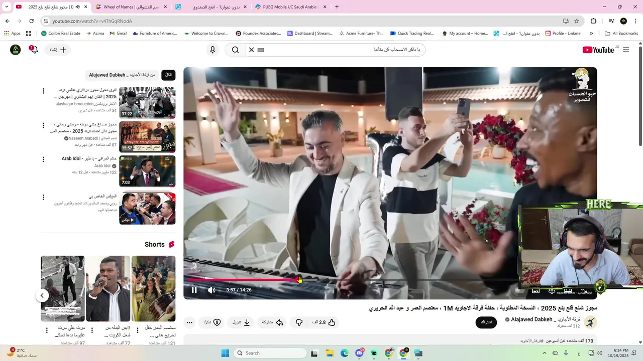Dislike the video with thumbs down
Image resolution: width=643 pixels, height=361 pixels.
[299, 322]
